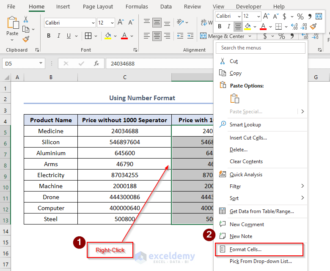
Task: Switch to the Page Layout tab
Action: 98,6
